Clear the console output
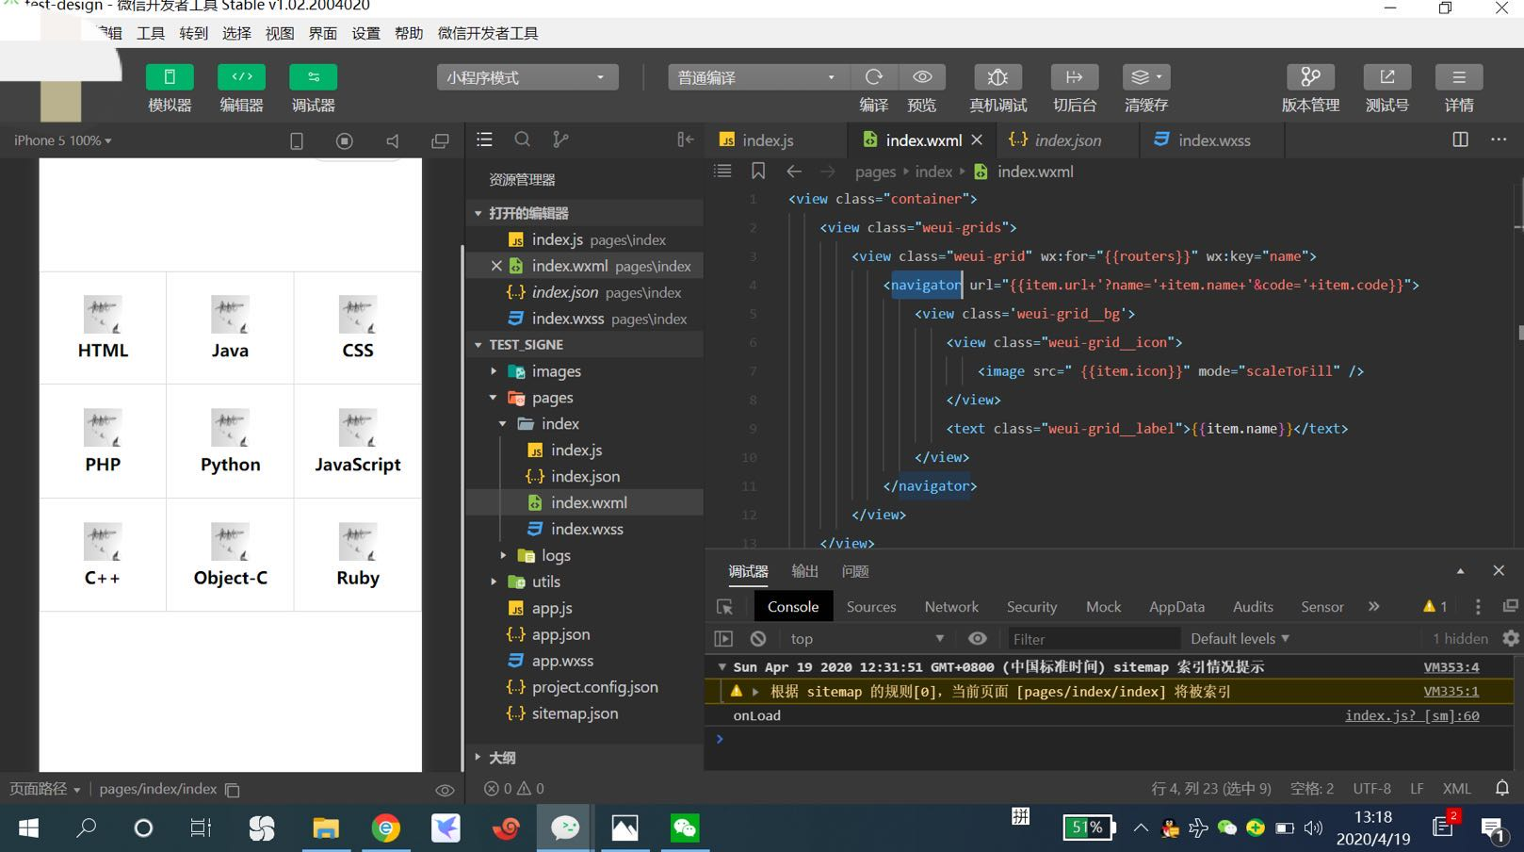Viewport: 1524px width, 852px height. (x=758, y=638)
